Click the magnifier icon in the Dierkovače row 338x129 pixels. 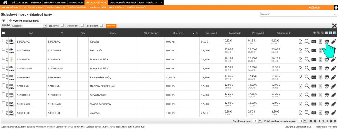[x=307, y=50]
